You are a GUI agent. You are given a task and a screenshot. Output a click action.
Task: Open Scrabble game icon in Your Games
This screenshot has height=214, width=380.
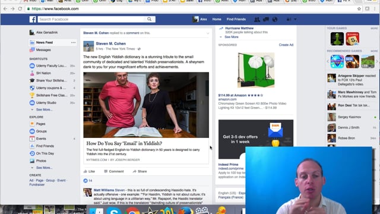(x=352, y=39)
